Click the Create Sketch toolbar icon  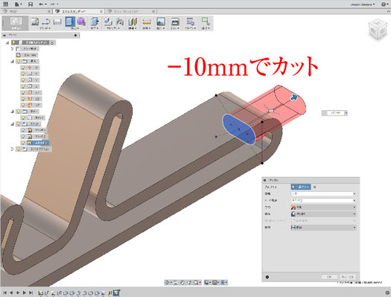pyautogui.click(x=35, y=22)
